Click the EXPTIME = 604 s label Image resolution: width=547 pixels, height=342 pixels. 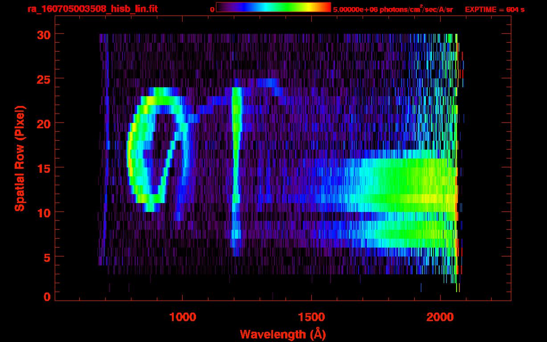point(494,9)
